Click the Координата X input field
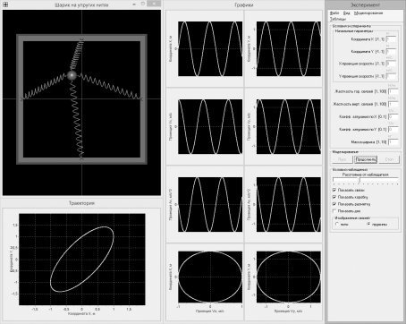406x324 pixels. pyautogui.click(x=391, y=39)
